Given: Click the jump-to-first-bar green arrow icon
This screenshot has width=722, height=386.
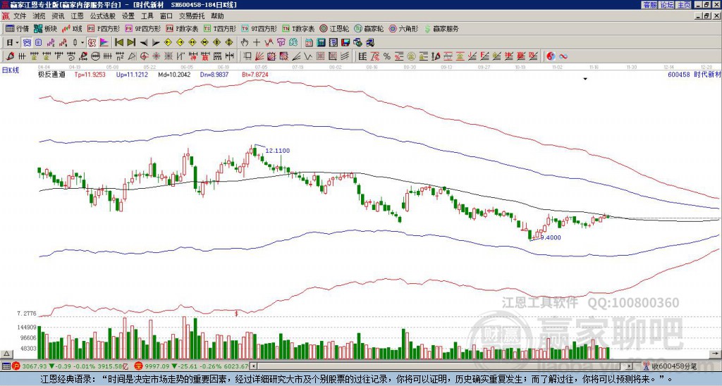Looking at the screenshot, I should [118, 43].
